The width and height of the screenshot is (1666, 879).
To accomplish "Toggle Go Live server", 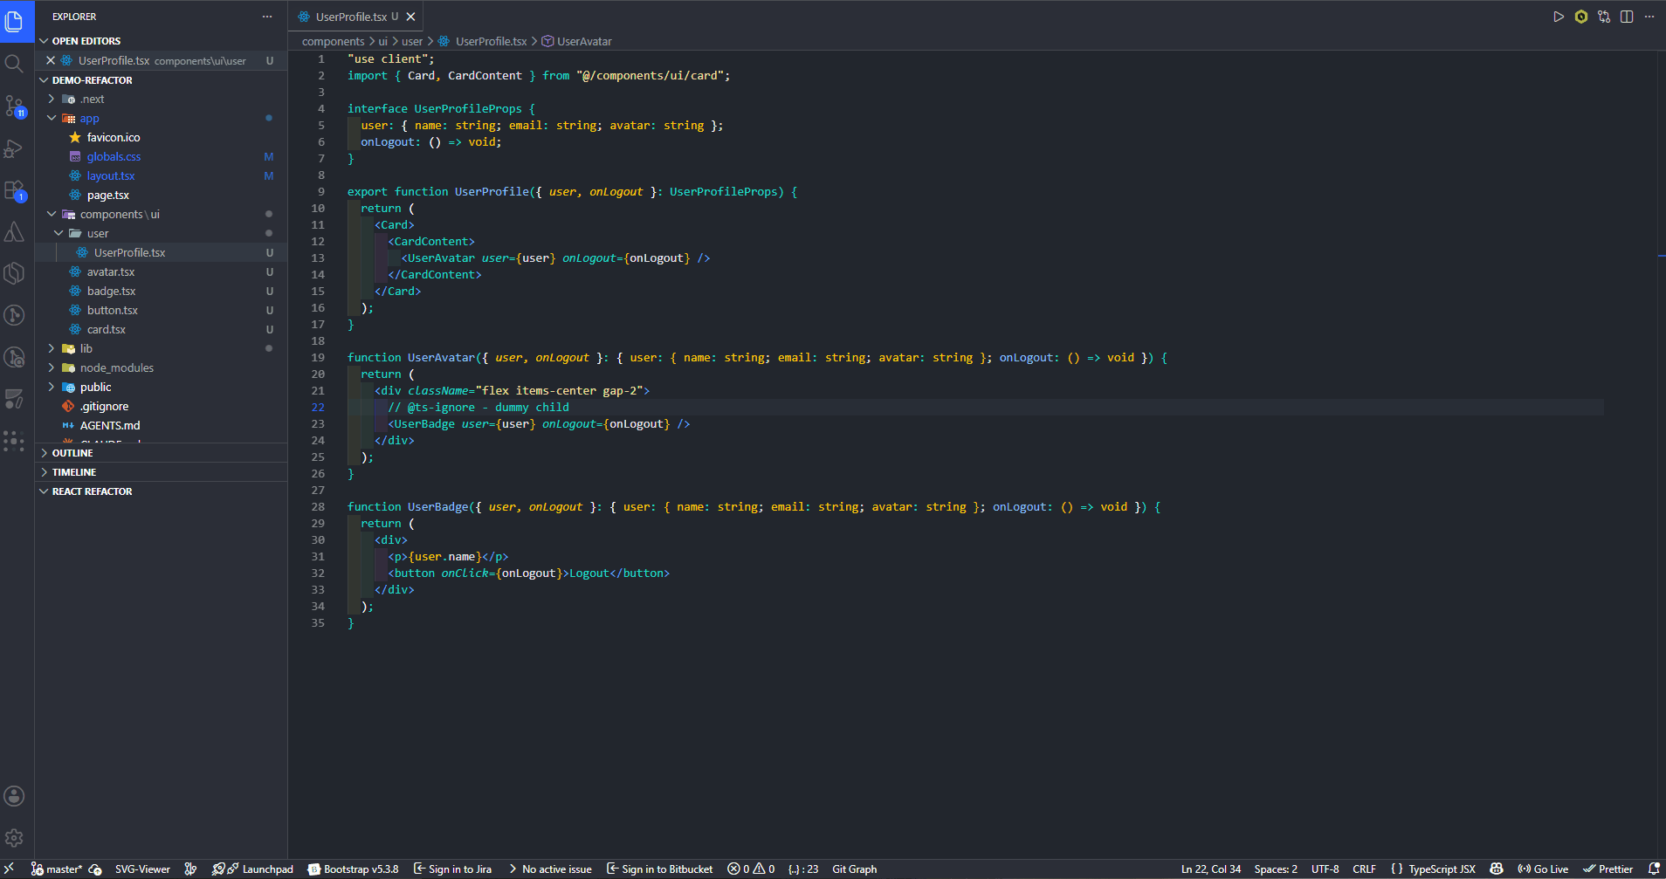I will (x=1543, y=869).
